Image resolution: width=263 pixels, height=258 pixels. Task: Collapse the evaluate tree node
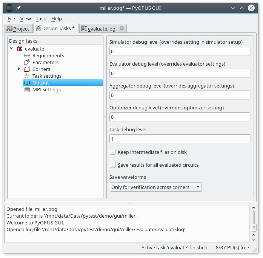point(12,49)
